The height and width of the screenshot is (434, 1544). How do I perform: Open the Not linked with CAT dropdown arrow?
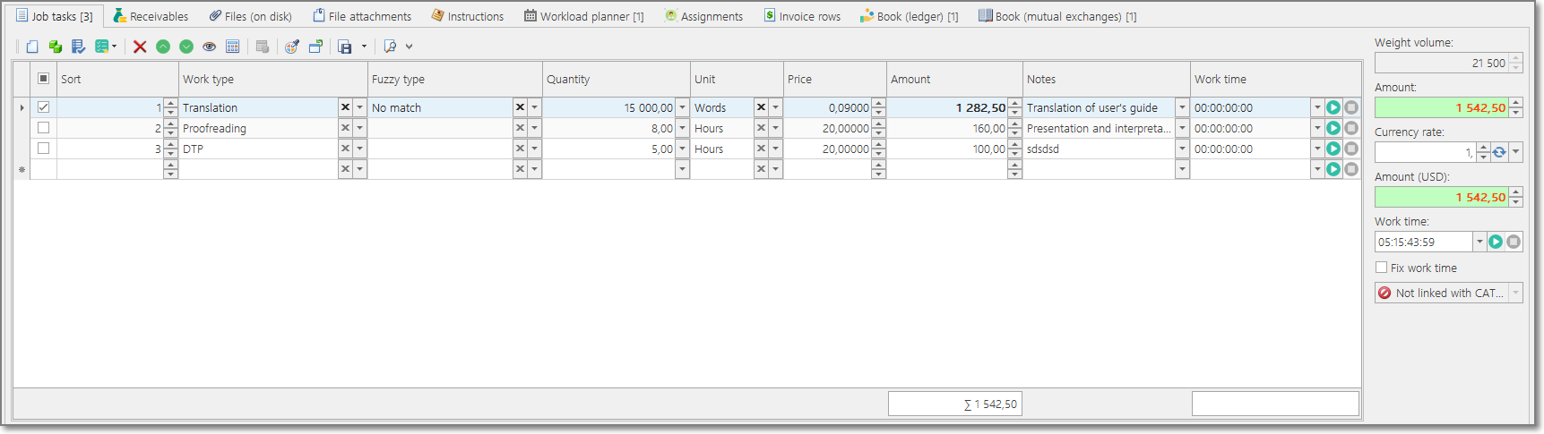pos(1515,293)
